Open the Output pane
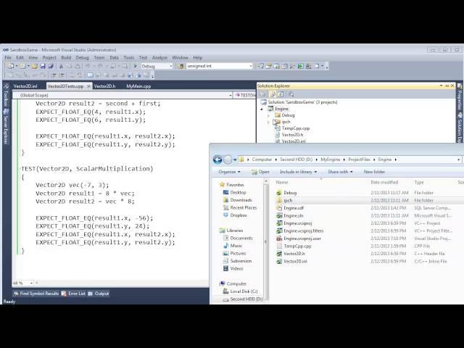 point(99,293)
